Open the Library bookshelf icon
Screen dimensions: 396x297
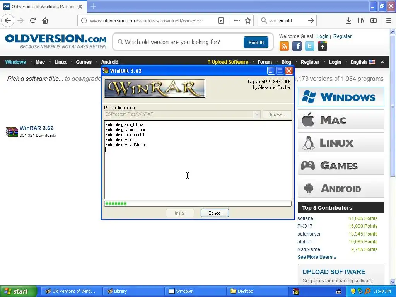click(x=361, y=20)
